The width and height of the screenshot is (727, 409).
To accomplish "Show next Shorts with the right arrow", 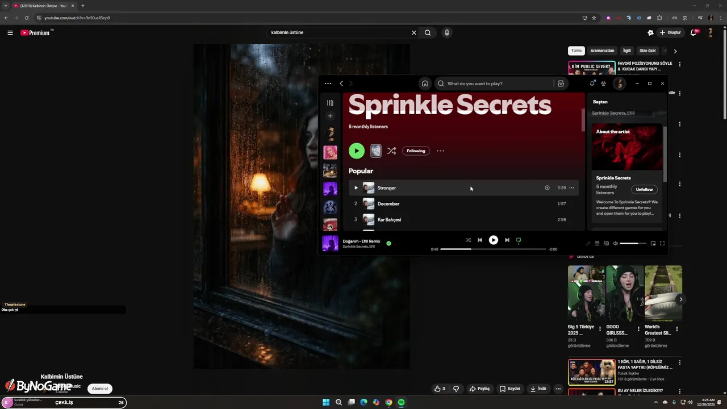I will (680, 299).
